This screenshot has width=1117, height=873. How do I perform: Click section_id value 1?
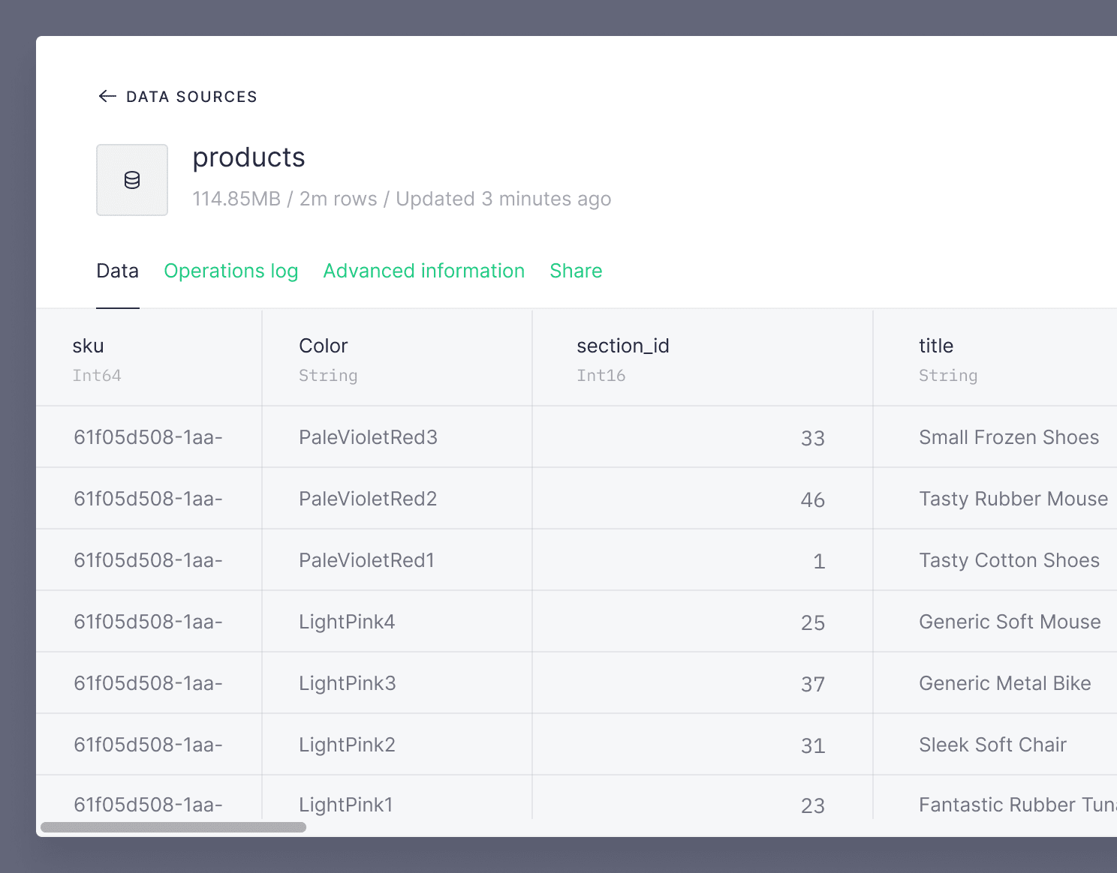point(819,561)
